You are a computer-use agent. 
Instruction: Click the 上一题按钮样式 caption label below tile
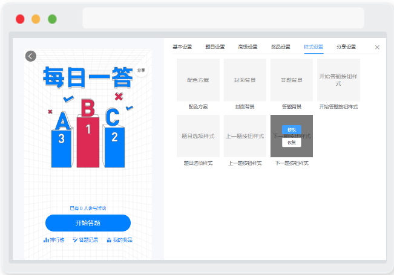tap(245, 163)
